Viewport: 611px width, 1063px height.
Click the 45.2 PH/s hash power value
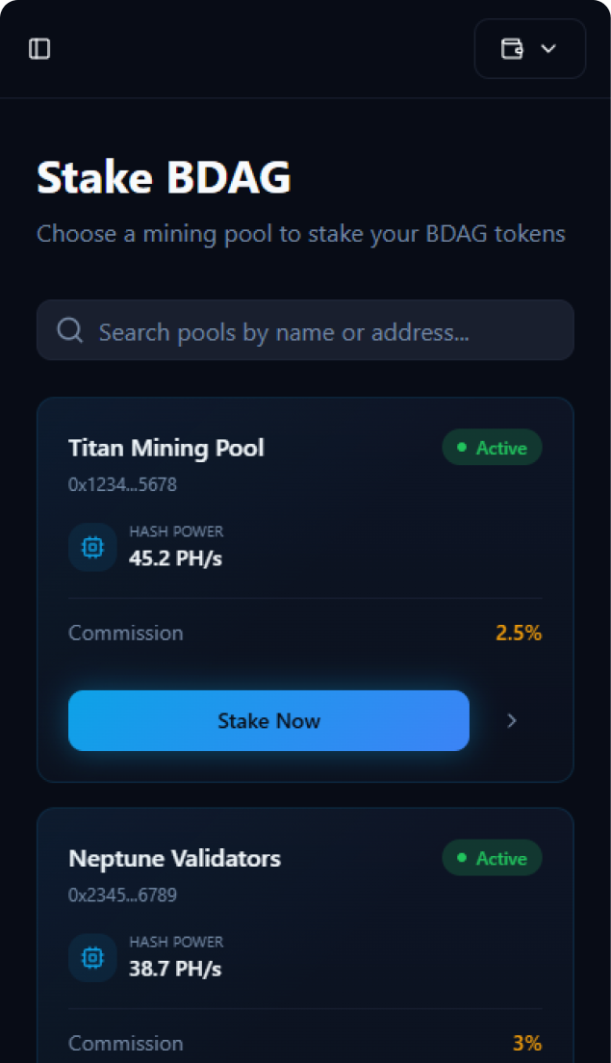(x=175, y=557)
